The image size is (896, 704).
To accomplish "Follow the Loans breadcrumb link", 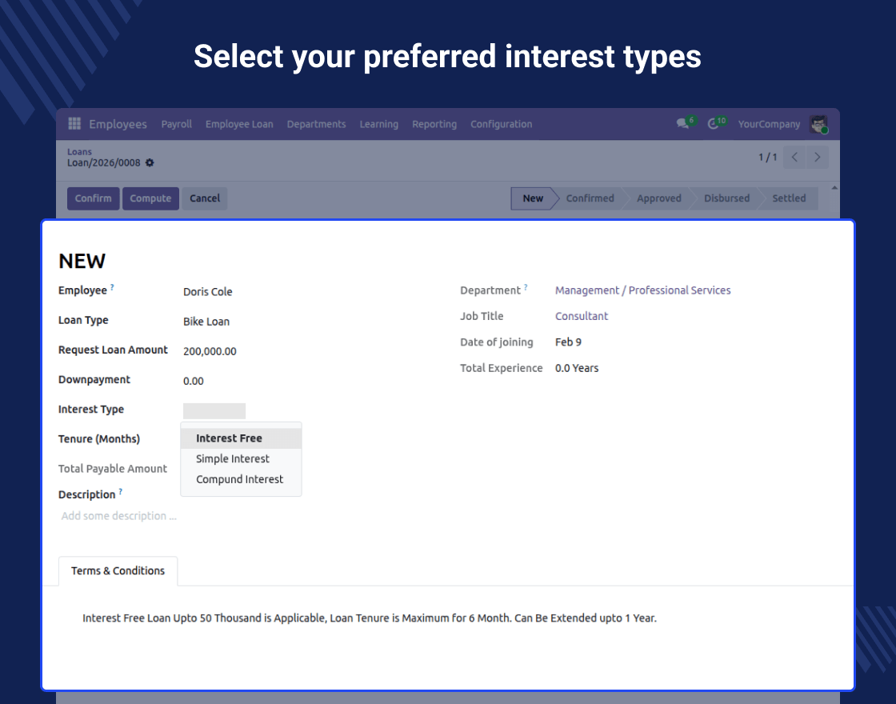I will 79,152.
